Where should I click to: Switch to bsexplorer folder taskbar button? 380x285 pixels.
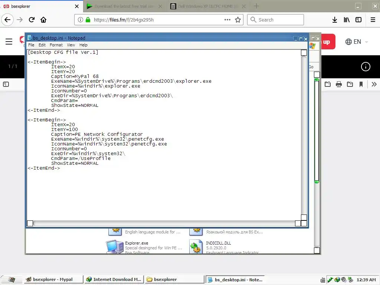click(x=174, y=279)
